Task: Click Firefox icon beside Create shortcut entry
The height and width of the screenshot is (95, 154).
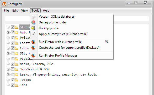Action: tap(33, 48)
